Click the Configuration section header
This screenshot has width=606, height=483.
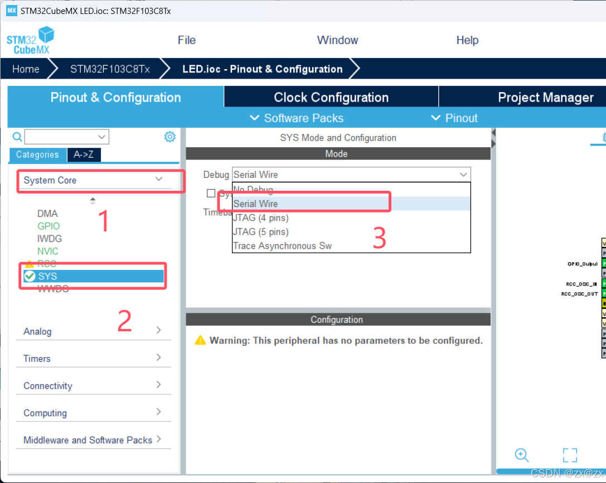[338, 320]
